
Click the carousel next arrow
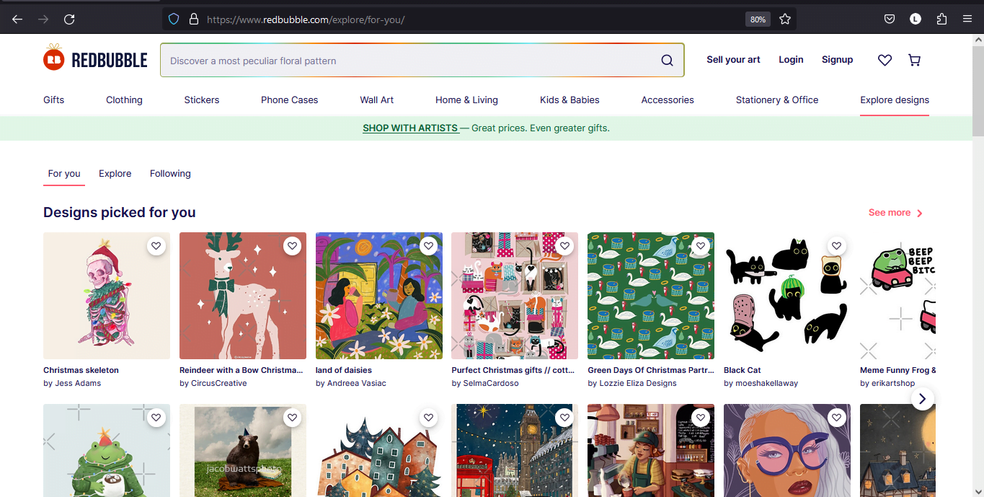point(922,398)
